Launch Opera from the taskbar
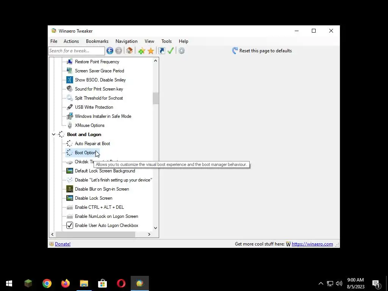 (x=121, y=283)
